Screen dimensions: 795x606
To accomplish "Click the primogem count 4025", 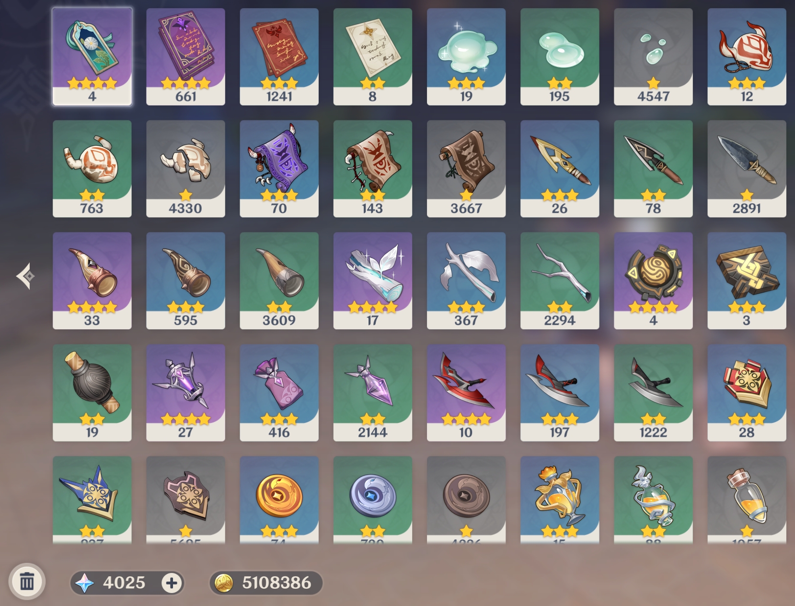I will (124, 583).
